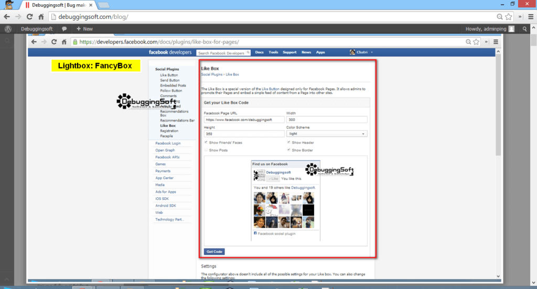Viewport: 537px width, 289px height.
Task: Select Send Button in the Social Plugins list
Action: tap(170, 81)
